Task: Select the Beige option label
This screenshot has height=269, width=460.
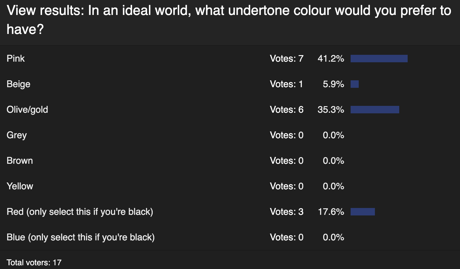Action: coord(18,84)
